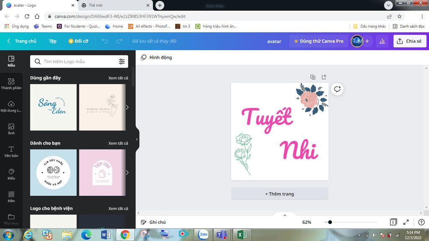The width and height of the screenshot is (429, 241).
Task: Open the help question mark icon
Action: pos(421,222)
